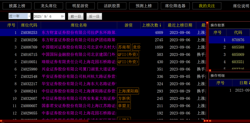Image resolution: width=250 pixels, height=123 pixels.
Task: Select stock code 605069
Action: coord(238,55)
